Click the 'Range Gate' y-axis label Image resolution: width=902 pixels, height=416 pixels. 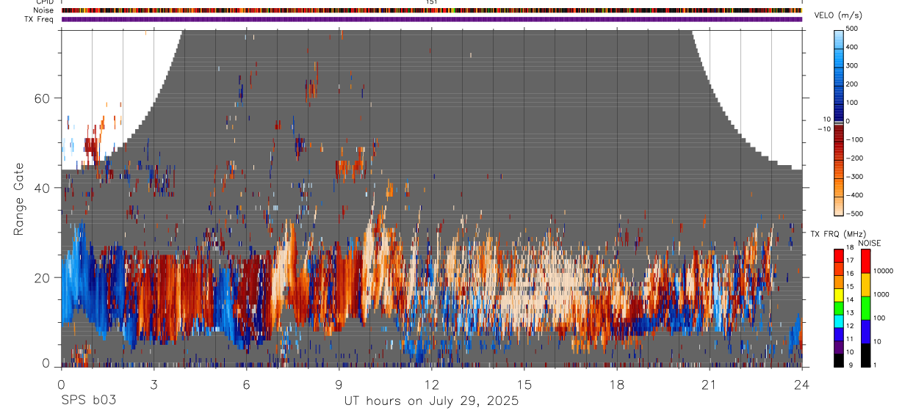click(x=19, y=199)
